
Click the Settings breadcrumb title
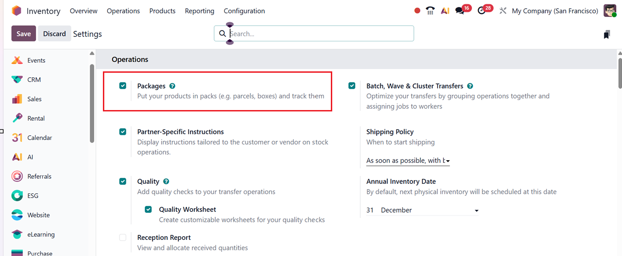[87, 34]
